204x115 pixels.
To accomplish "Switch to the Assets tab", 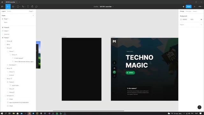I will click(x=9, y=11).
